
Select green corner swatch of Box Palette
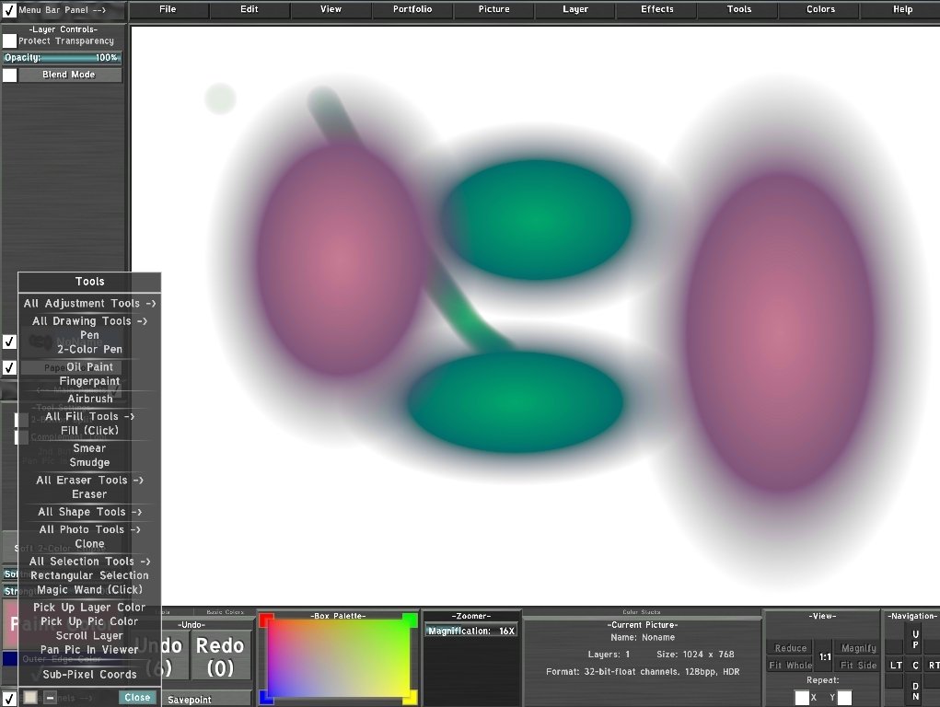tap(410, 620)
